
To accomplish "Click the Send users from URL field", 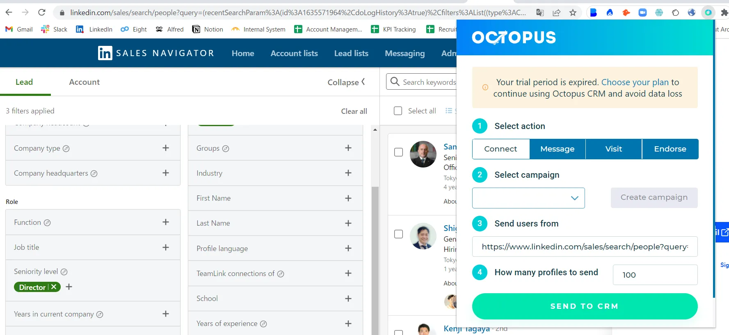I will (x=585, y=247).
